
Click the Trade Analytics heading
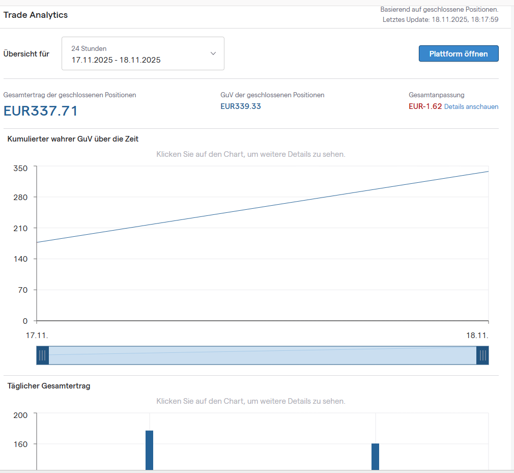point(36,15)
